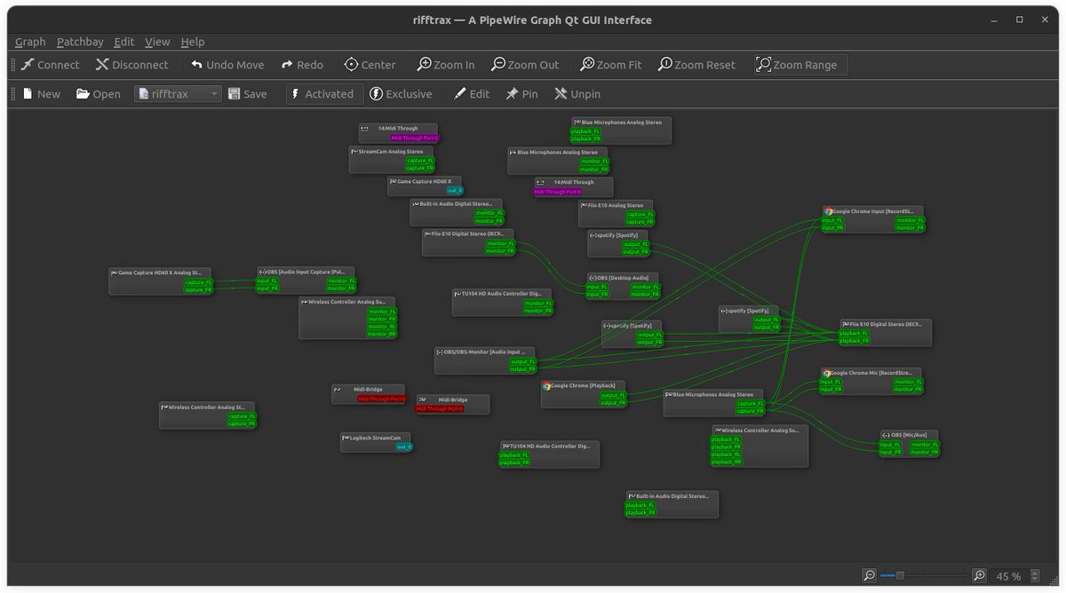Click the zoom-out magnifier beside the bottom slider
This screenshot has height=593, width=1066.
point(870,576)
